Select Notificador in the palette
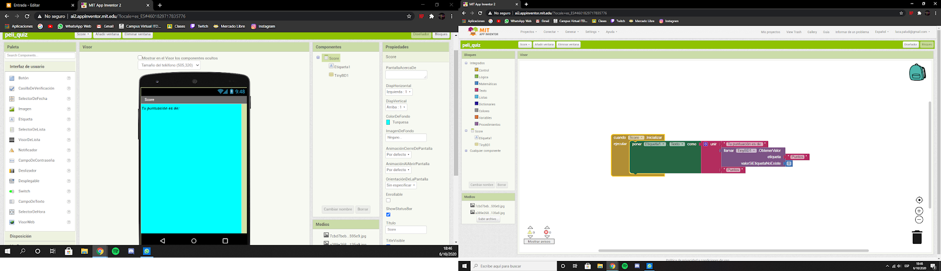941x271 pixels. (28, 150)
